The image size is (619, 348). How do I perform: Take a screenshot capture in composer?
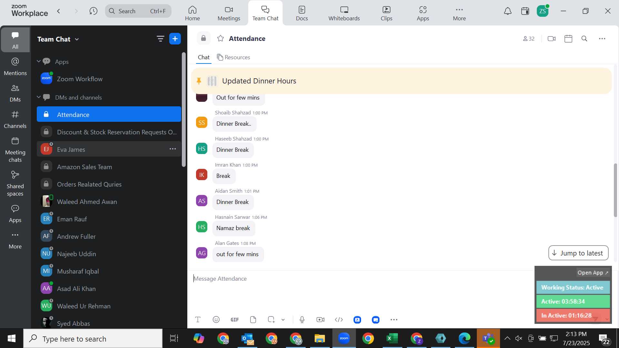271,320
